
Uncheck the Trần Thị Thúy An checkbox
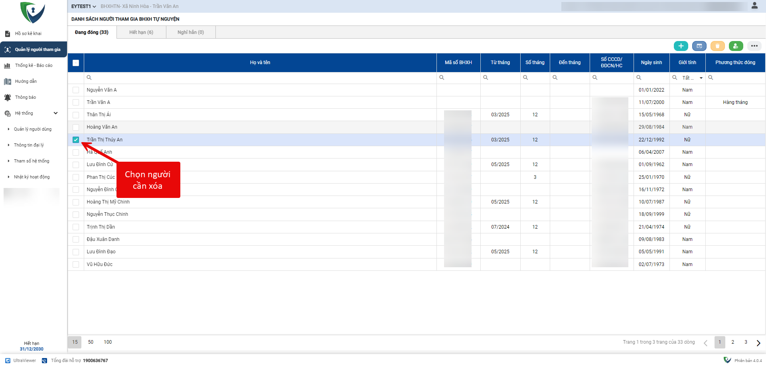[76, 140]
